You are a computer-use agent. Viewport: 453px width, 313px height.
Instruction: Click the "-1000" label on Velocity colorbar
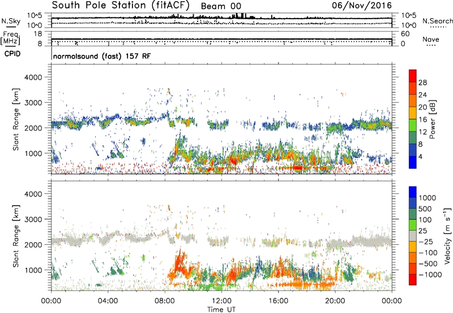tap(430, 275)
